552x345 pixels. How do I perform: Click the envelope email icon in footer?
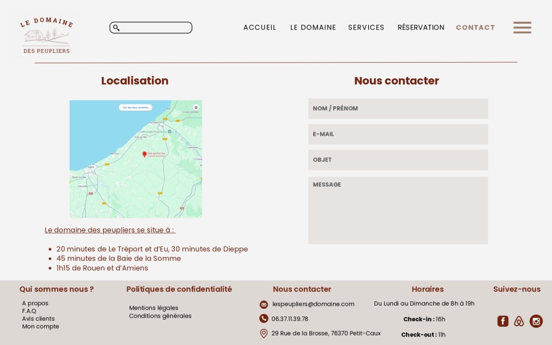[264, 305]
